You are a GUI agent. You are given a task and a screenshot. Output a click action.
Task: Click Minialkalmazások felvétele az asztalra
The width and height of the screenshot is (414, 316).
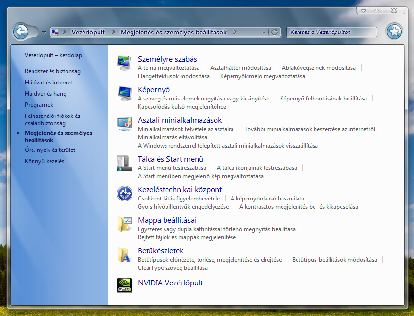185,129
